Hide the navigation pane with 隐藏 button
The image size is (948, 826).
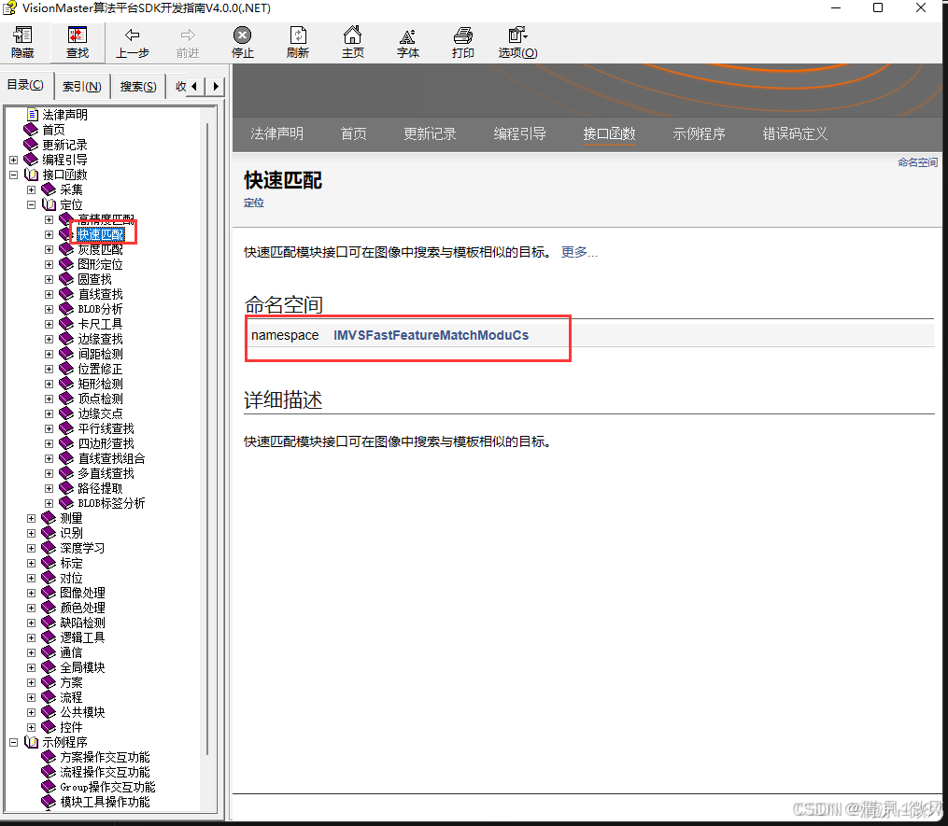(x=21, y=42)
